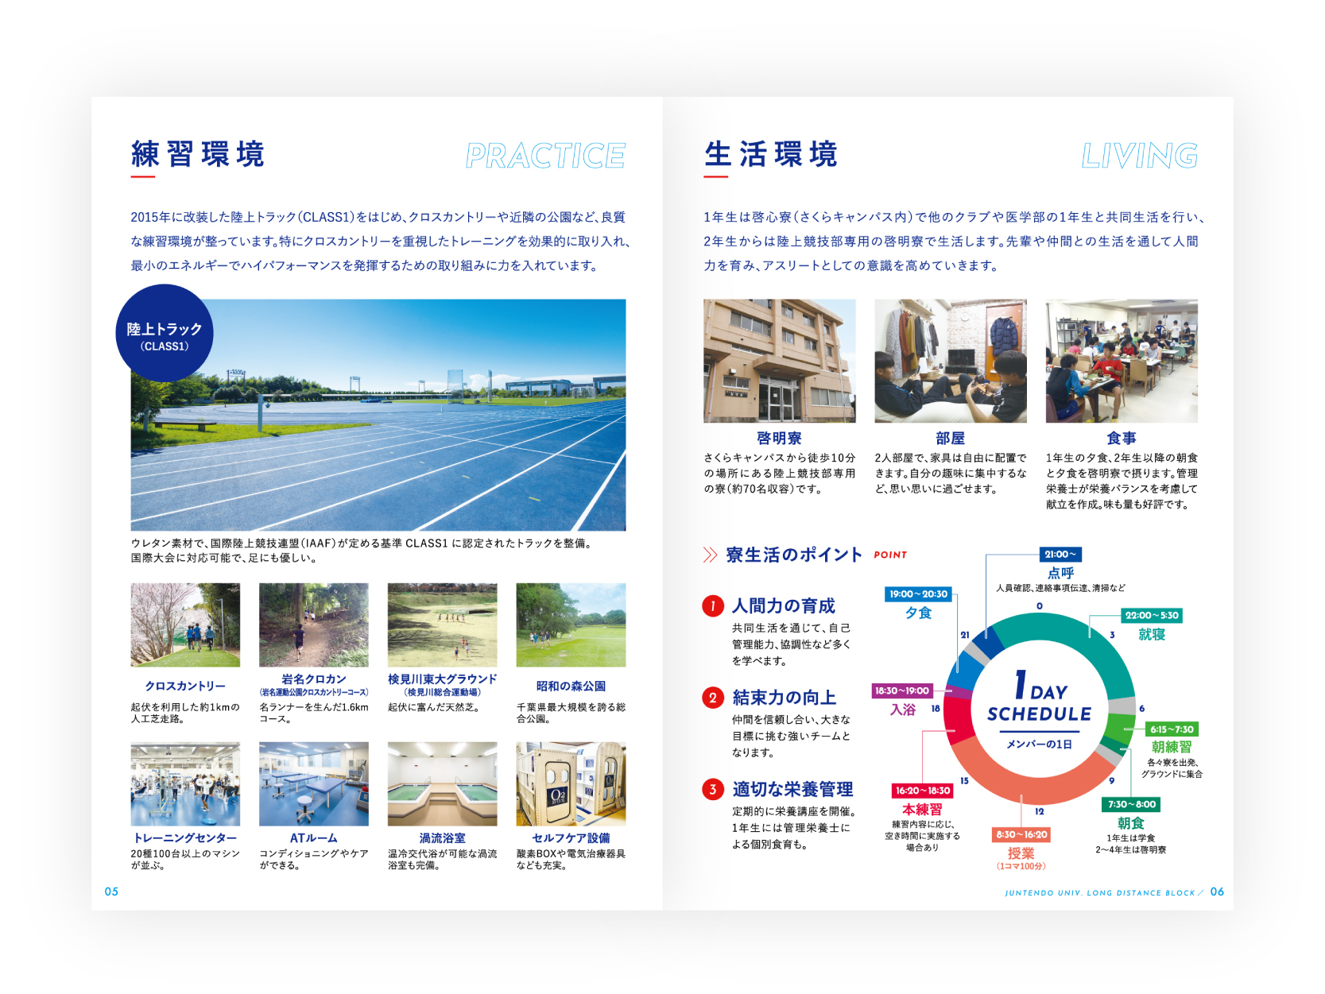Click page number 05
Screen dimensions: 1325x994
111,892
